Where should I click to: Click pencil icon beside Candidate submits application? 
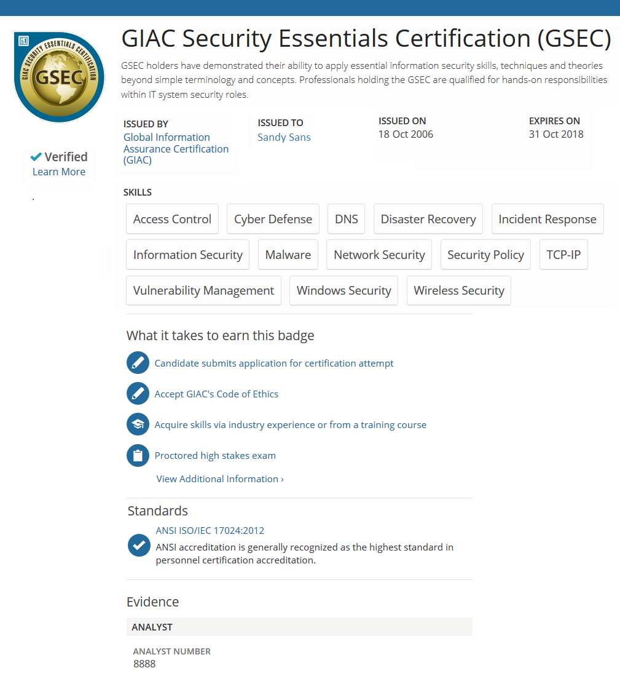coord(138,363)
